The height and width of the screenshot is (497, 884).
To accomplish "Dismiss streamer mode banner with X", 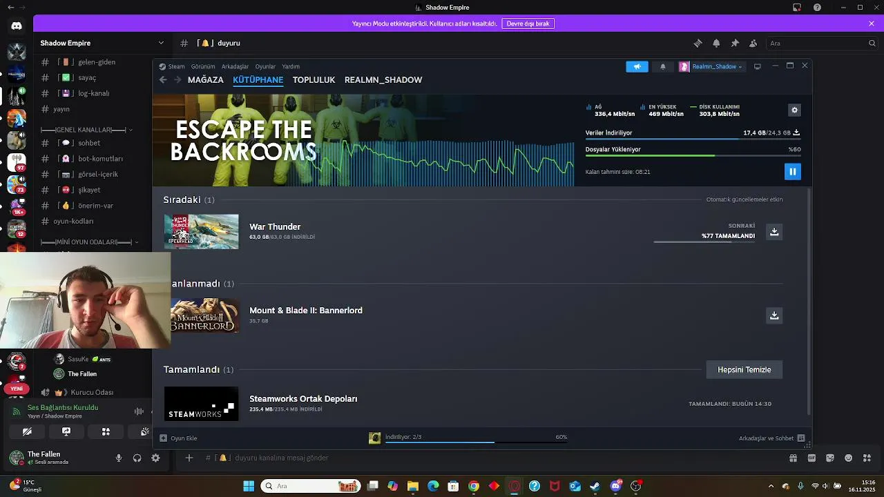I will (872, 23).
